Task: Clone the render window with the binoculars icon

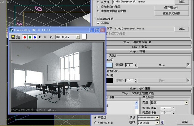Action: pos(18,37)
